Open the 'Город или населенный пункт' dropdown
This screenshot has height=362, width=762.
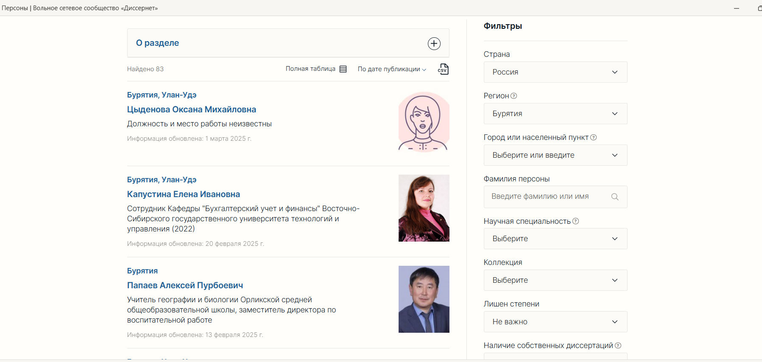555,155
